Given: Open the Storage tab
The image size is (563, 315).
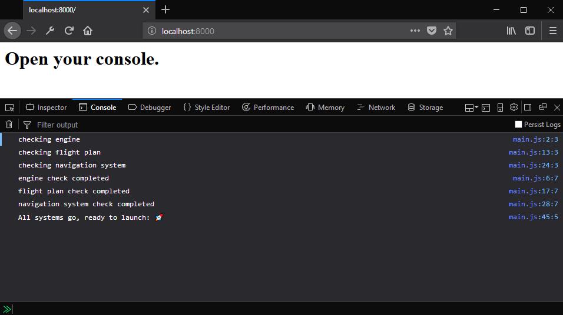Looking at the screenshot, I should [425, 108].
